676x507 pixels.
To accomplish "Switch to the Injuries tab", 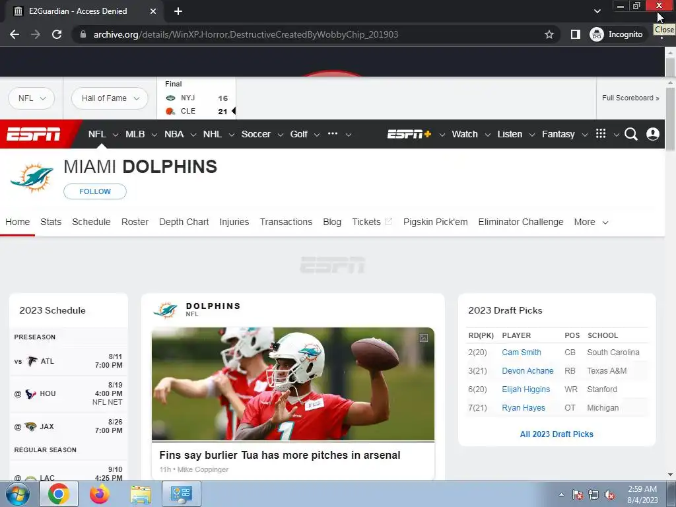I will coord(234,222).
